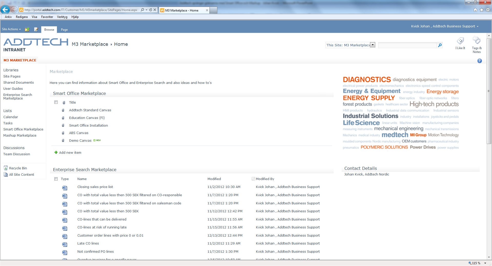Viewport: 492px width, 266px height.
Task: Click the browser Home icon
Action: (475, 10)
